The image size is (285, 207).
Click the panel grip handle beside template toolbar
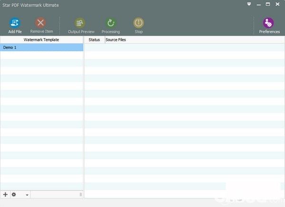click(x=81, y=195)
